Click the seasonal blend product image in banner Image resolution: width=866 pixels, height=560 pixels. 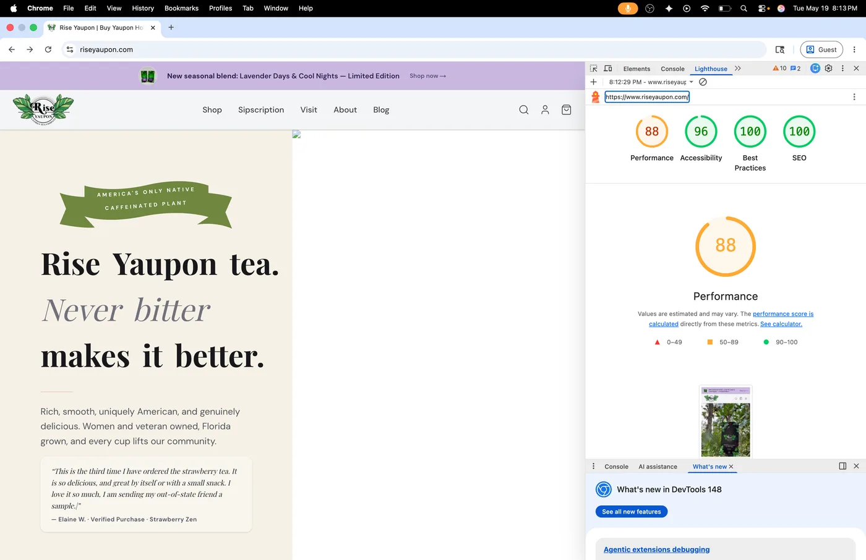(x=147, y=76)
